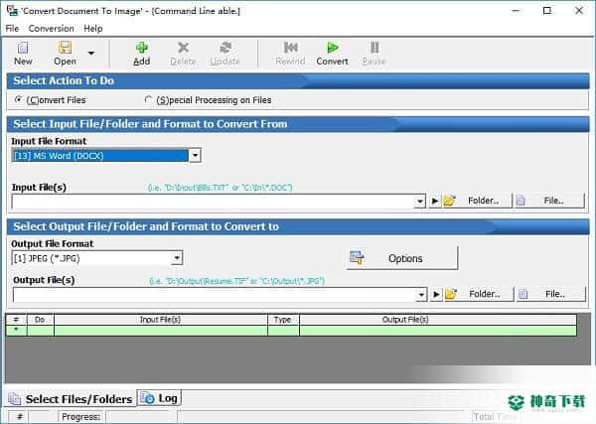Viewport: 596px width, 424px height.
Task: Click arrow button next to input Folder
Action: [x=435, y=201]
